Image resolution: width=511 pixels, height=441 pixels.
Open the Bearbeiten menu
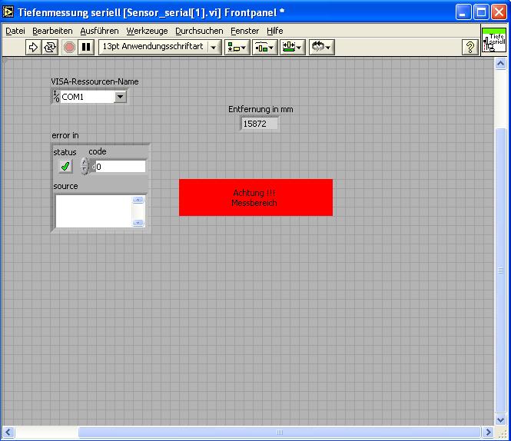click(52, 31)
